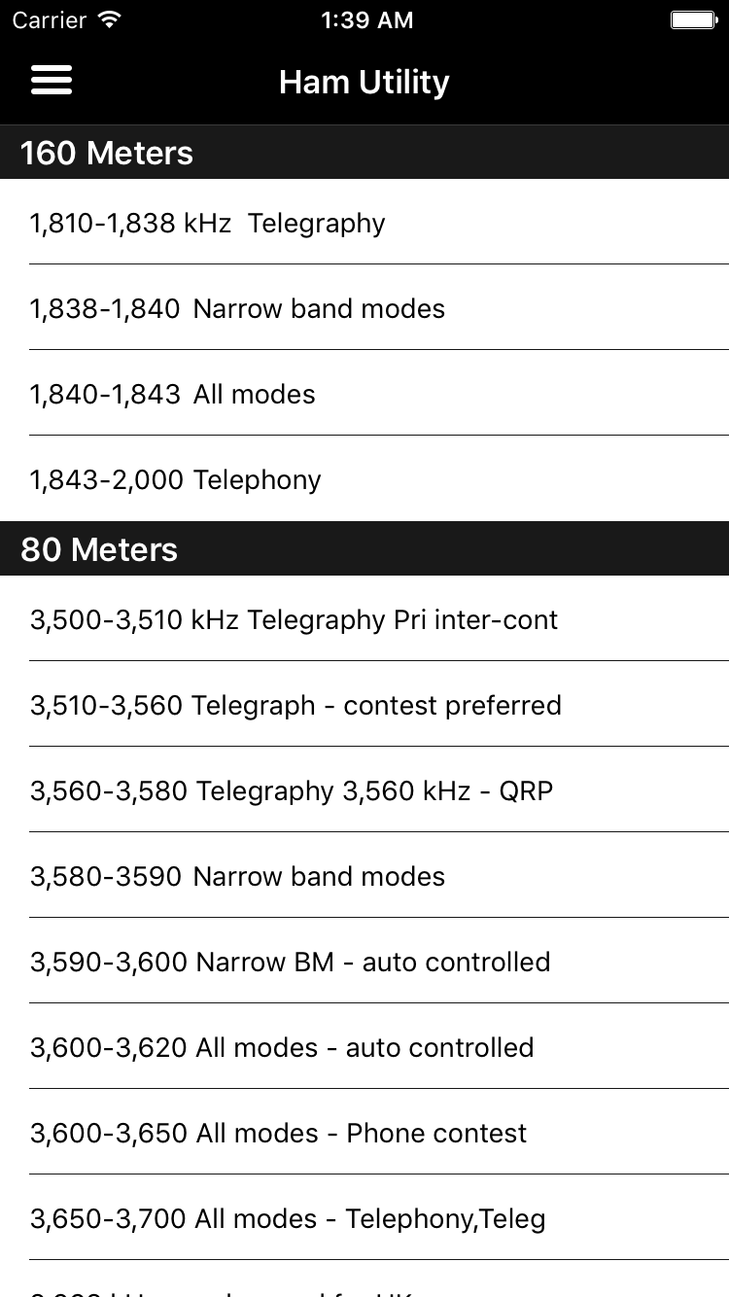Tap the clock showing 1:39 AM
Image resolution: width=729 pixels, height=1297 pixels.
point(367,19)
